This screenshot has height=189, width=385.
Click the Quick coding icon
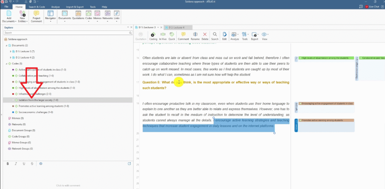coord(172,35)
